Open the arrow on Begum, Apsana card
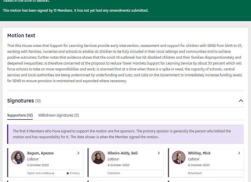This screenshot has height=182, width=251. [x=78, y=153]
